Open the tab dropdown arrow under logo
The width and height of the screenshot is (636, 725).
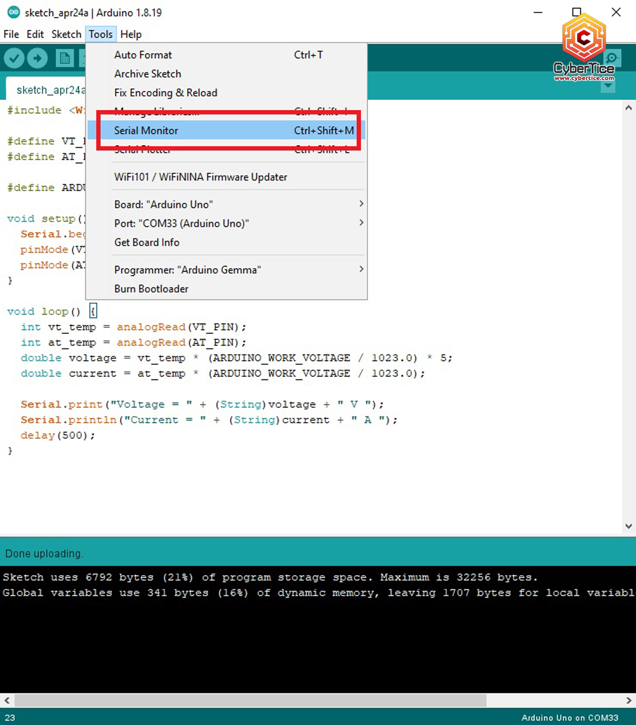pos(608,87)
